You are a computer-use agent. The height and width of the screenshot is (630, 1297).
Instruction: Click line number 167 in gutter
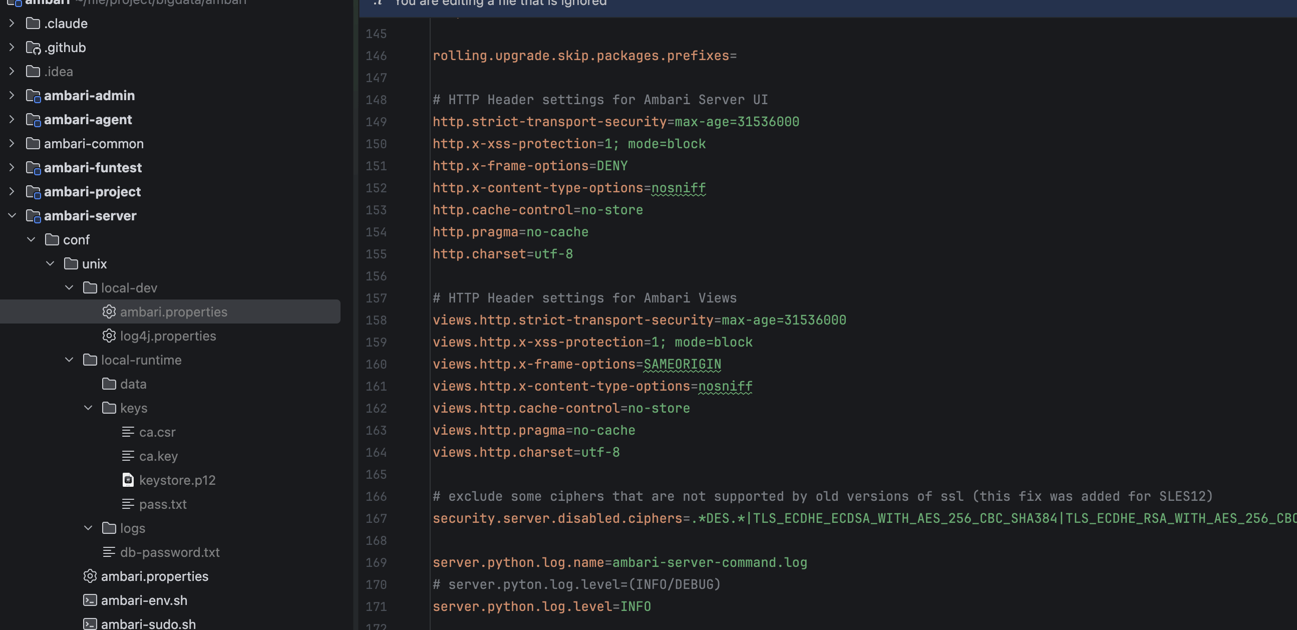tap(376, 518)
